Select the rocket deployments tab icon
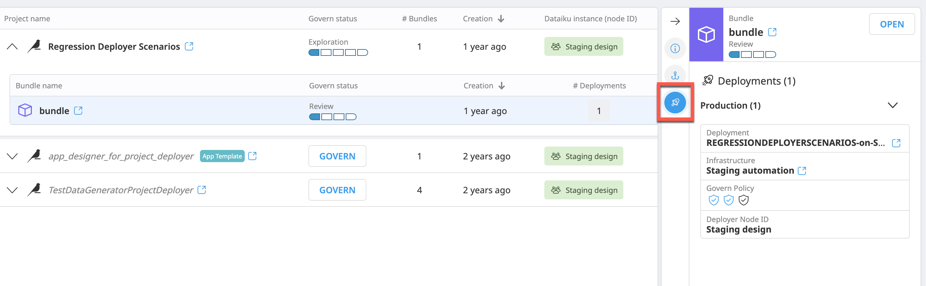The width and height of the screenshot is (926, 286). tap(675, 103)
